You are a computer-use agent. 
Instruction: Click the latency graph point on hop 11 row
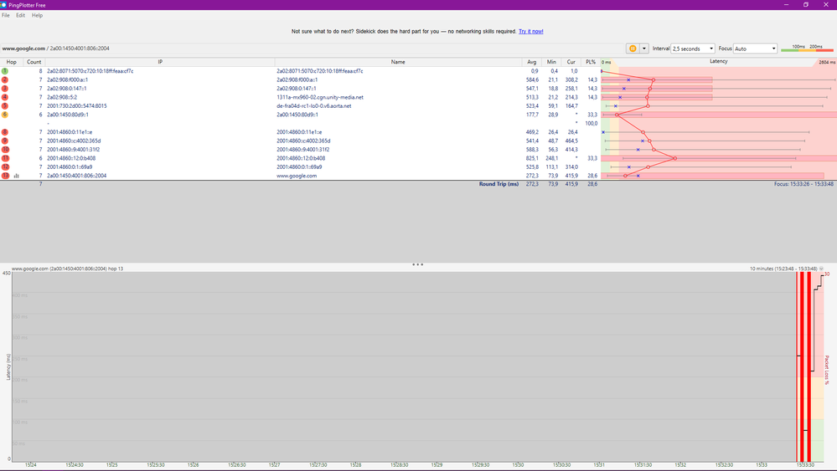click(x=674, y=158)
